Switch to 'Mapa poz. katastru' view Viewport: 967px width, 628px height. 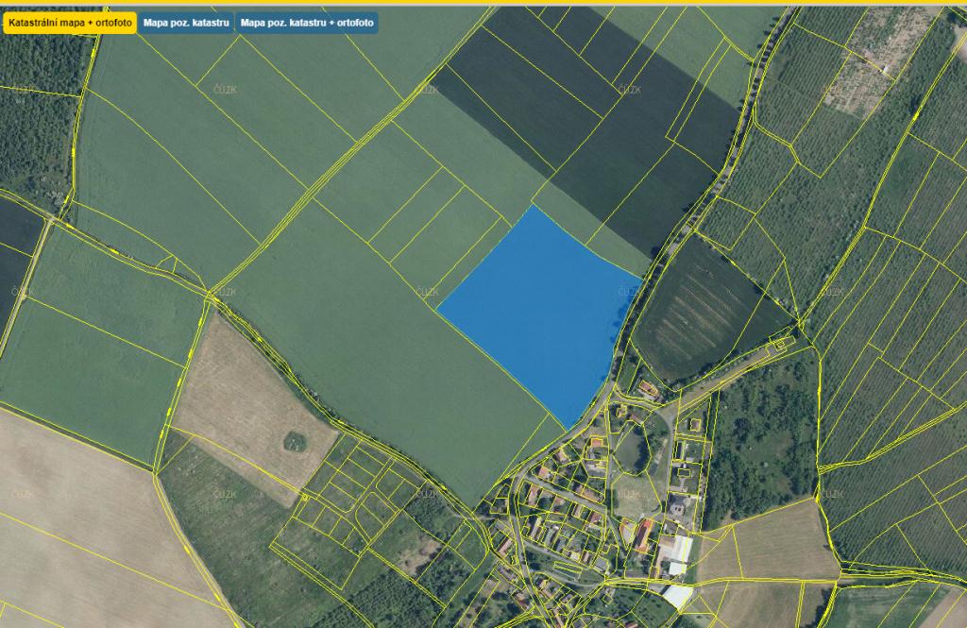coord(187,22)
